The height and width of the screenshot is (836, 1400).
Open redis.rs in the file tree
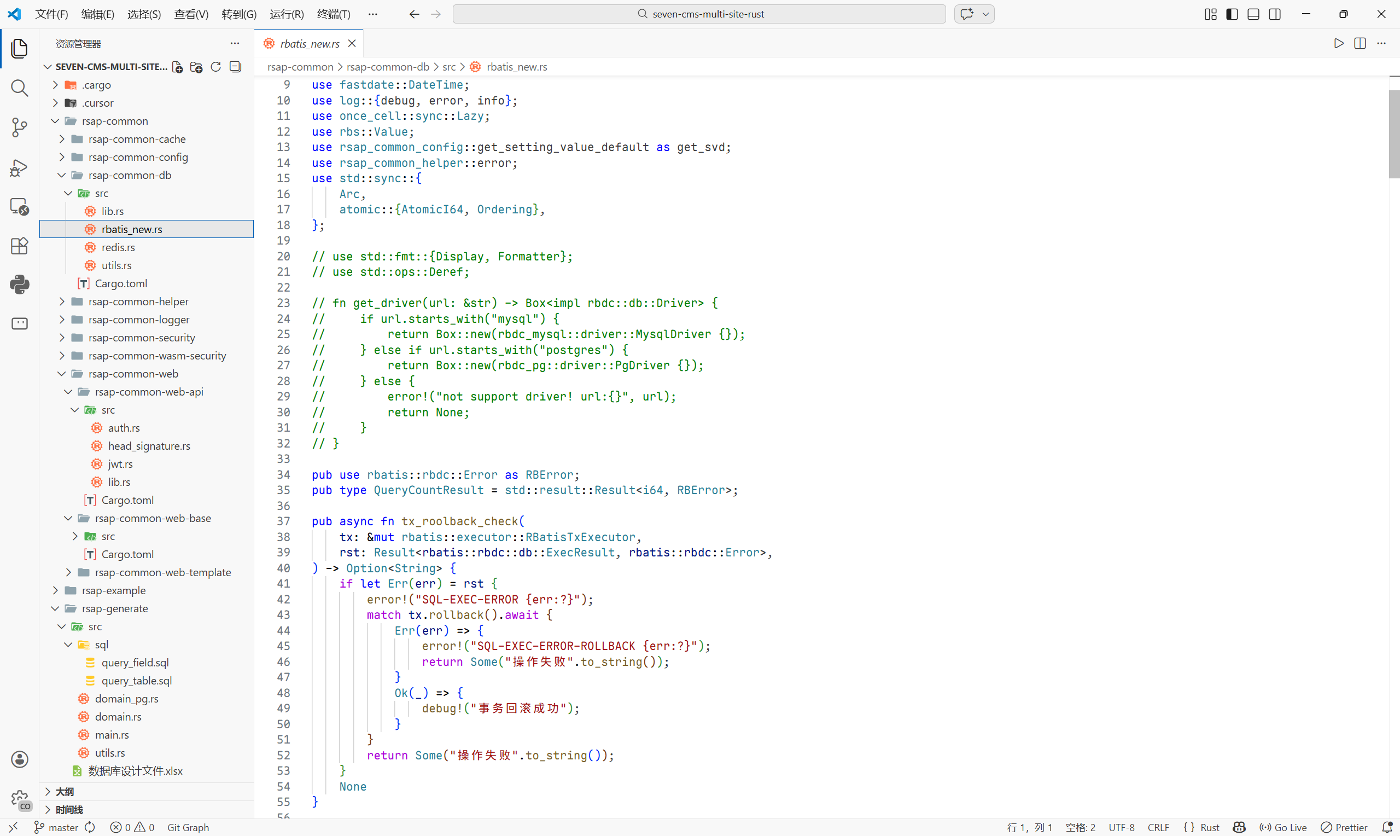pyautogui.click(x=147, y=247)
